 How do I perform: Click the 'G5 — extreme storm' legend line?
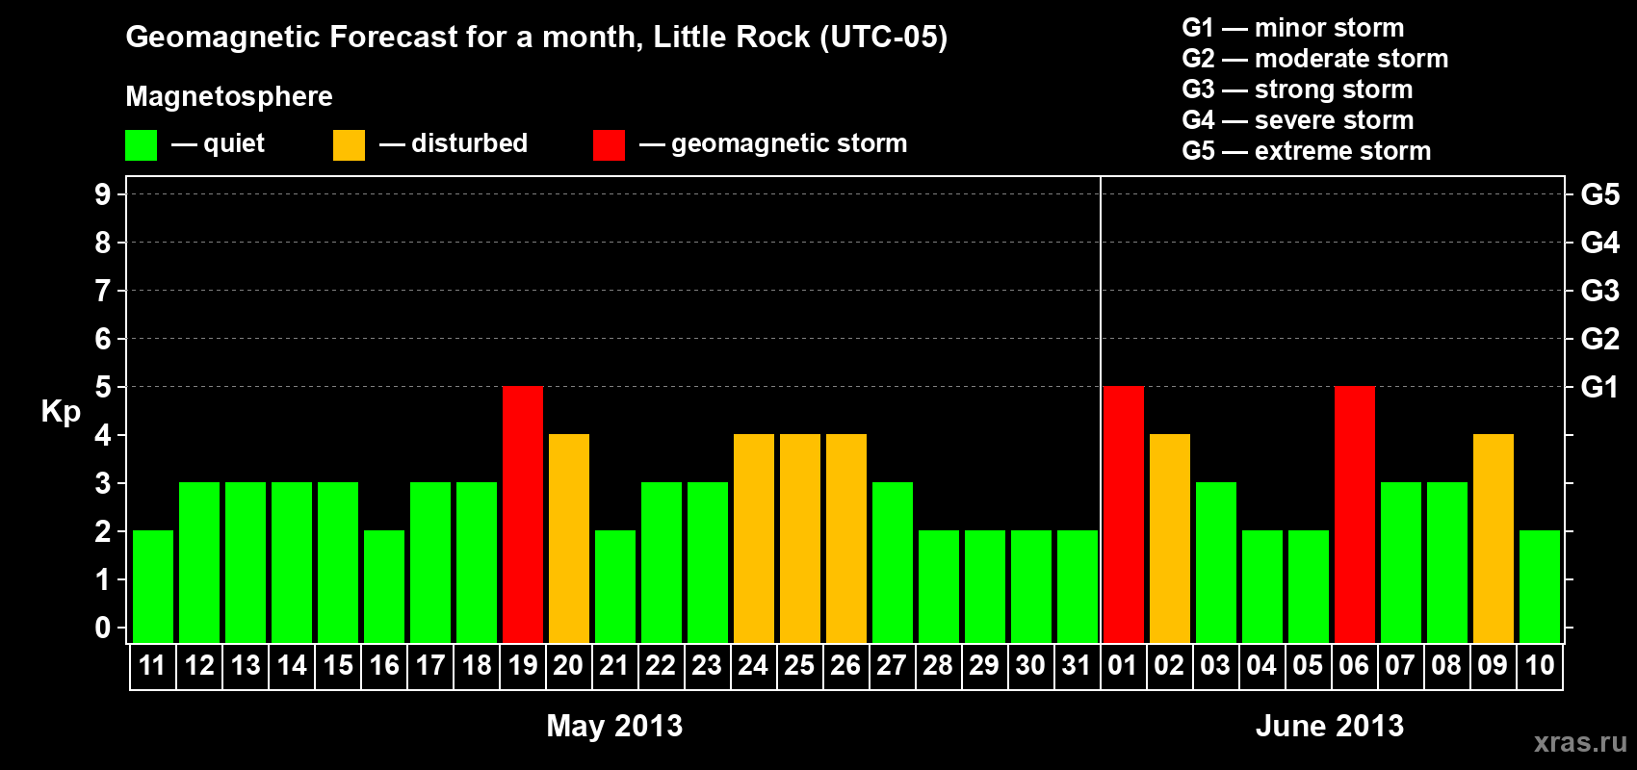tap(1307, 151)
